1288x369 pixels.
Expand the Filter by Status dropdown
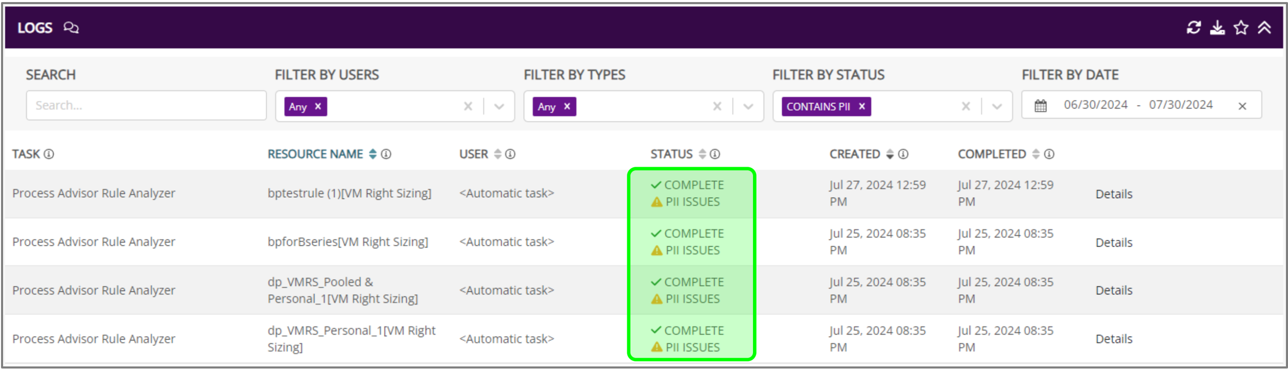point(997,107)
